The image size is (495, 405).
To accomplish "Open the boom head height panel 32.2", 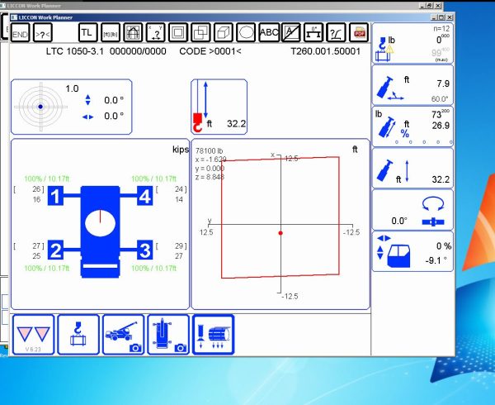I will tap(412, 168).
